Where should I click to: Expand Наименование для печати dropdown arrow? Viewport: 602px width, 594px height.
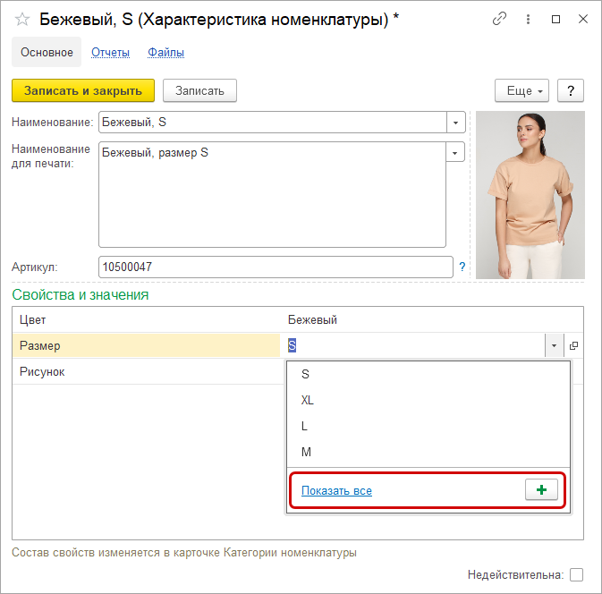(x=456, y=152)
